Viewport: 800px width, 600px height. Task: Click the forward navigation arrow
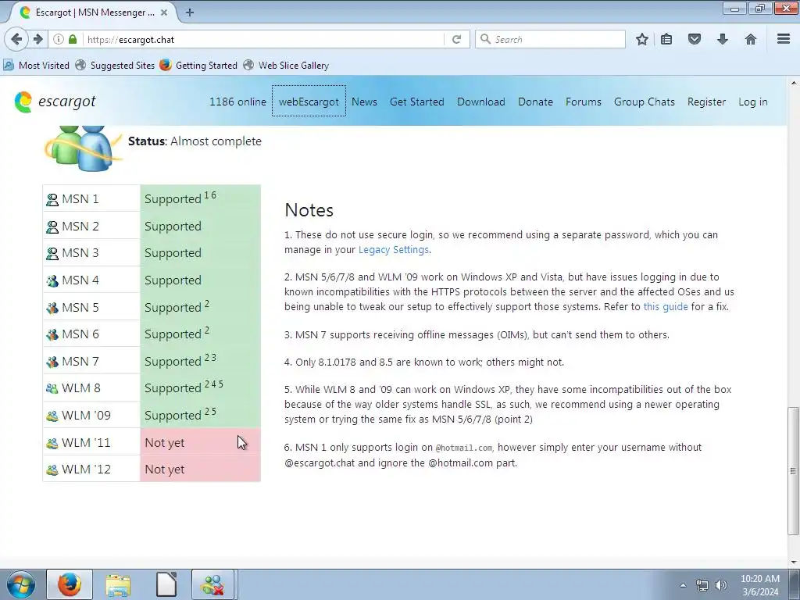tap(37, 39)
